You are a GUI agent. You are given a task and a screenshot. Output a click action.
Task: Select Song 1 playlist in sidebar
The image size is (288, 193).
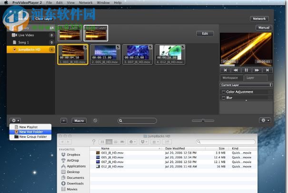(31, 42)
